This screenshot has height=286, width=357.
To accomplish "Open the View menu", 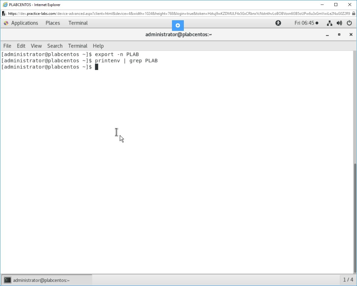I will pyautogui.click(x=36, y=46).
